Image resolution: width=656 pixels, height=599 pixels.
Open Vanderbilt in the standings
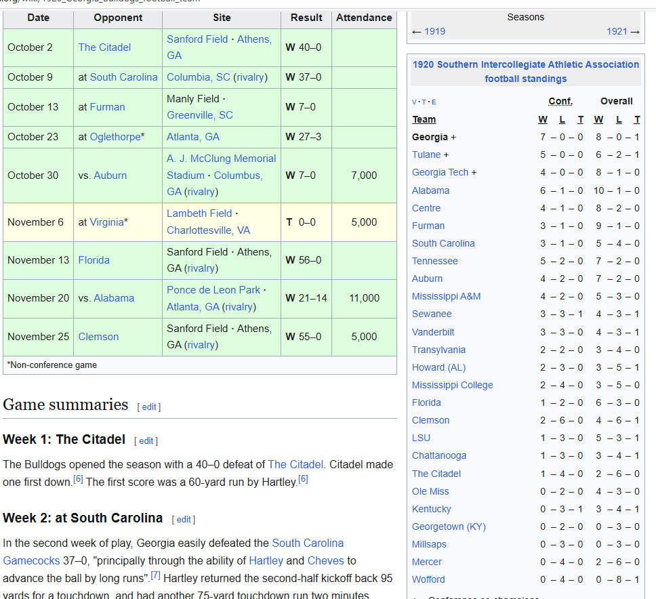433,332
